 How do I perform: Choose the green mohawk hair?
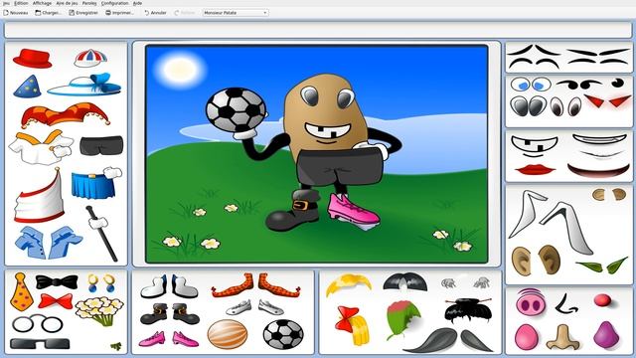coord(403,320)
